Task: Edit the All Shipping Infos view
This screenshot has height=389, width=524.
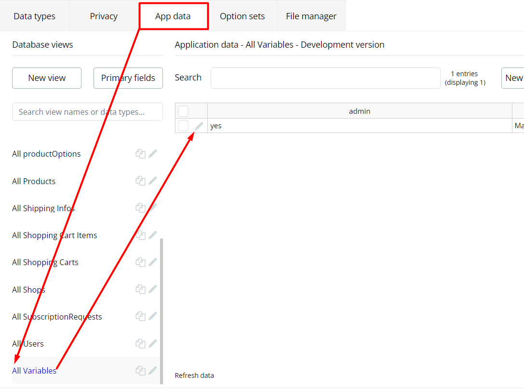Action: pyautogui.click(x=153, y=208)
